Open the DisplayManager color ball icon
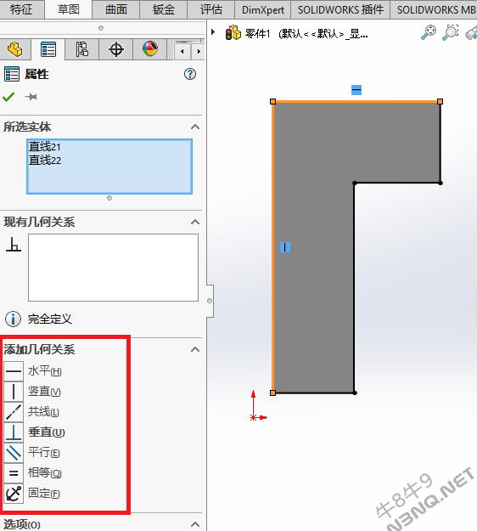Viewport: 477px width, 531px height. click(150, 49)
